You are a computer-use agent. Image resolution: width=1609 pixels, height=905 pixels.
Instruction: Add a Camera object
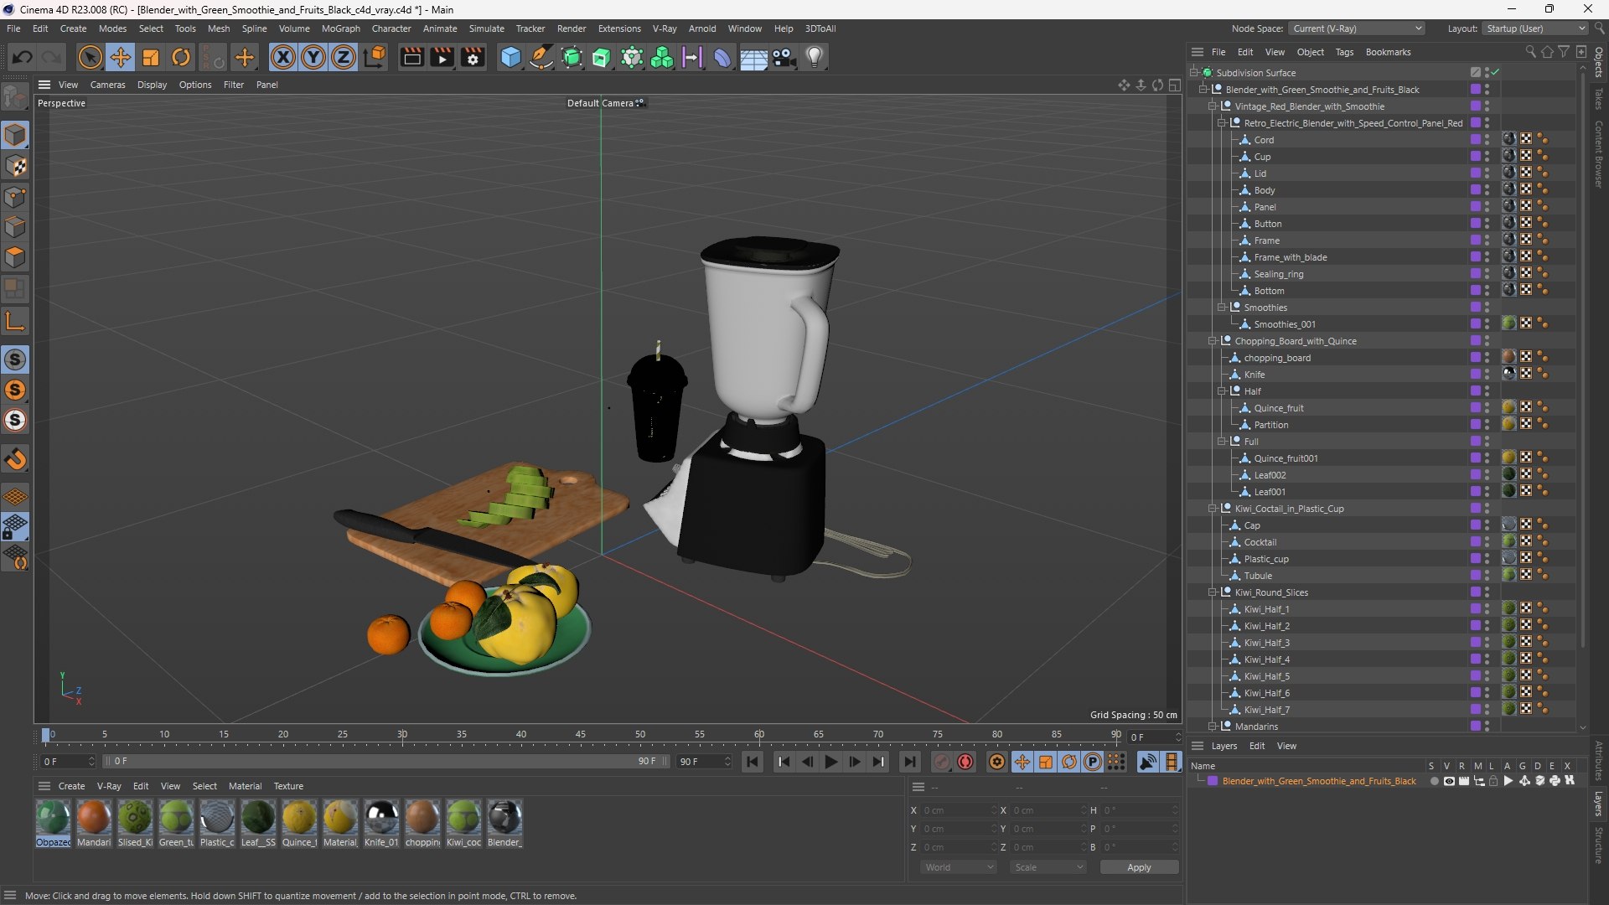point(784,57)
